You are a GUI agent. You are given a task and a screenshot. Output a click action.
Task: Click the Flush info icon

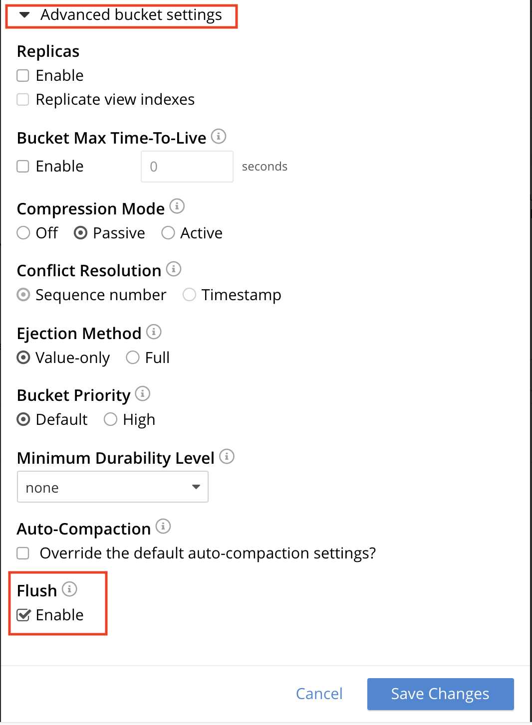click(x=70, y=588)
